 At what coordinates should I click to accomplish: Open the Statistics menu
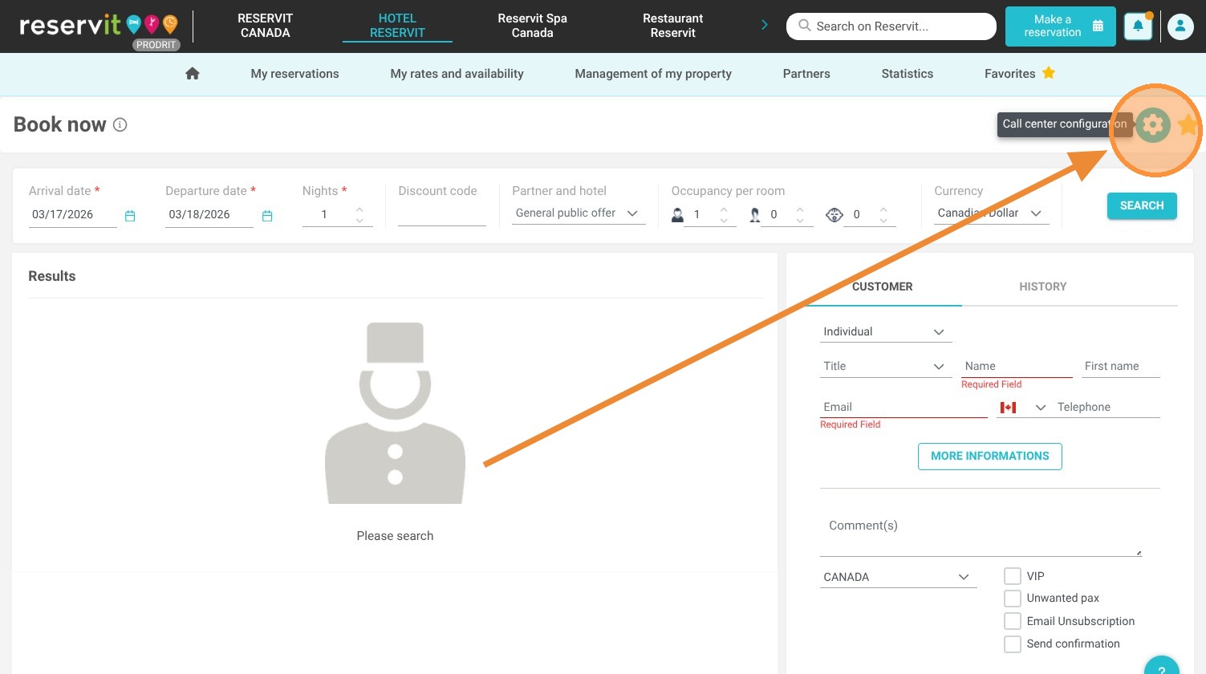tap(908, 74)
